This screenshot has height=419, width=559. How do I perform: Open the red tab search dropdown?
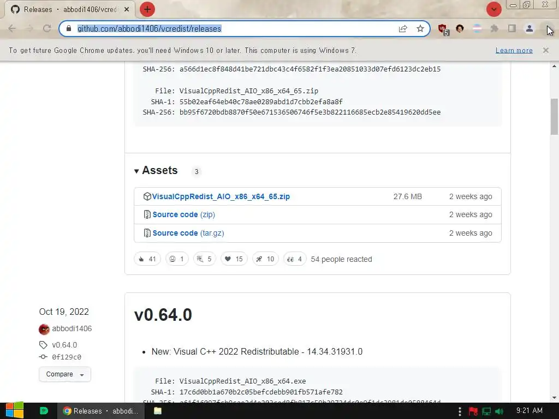493,9
